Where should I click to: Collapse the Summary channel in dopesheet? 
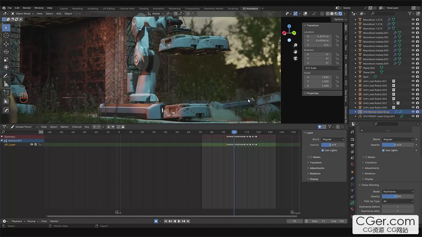click(x=2, y=137)
